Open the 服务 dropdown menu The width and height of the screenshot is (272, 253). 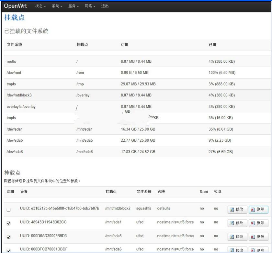73,6
